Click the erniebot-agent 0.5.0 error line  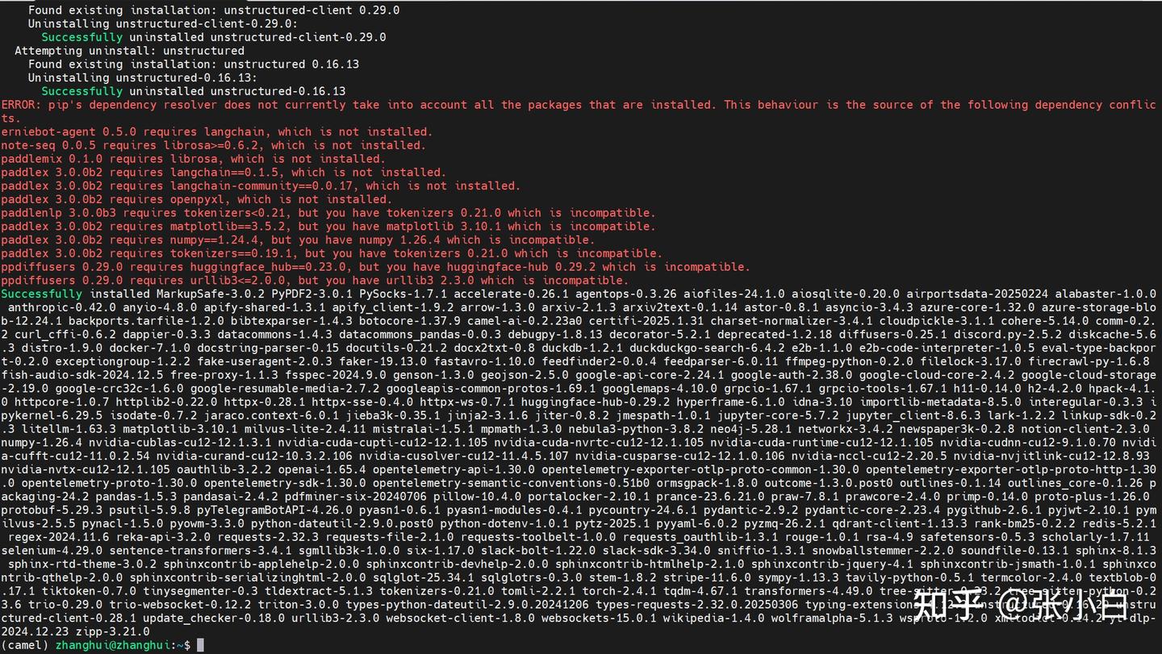point(216,131)
